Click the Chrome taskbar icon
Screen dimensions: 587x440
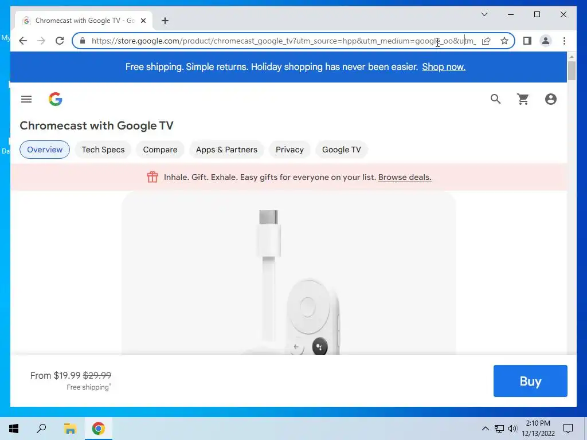tap(98, 429)
